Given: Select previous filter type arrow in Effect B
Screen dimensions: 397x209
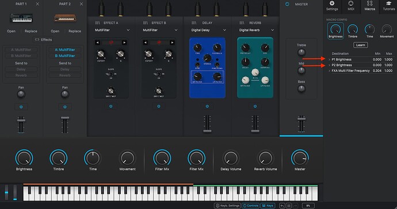Looking at the screenshot, I should pyautogui.click(x=145, y=42).
